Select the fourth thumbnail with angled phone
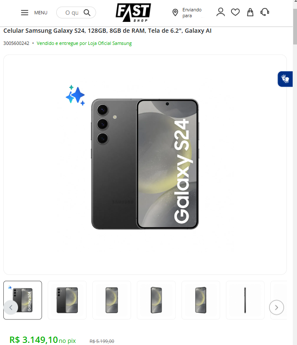Screen dimensions: 297x345 click(156, 300)
